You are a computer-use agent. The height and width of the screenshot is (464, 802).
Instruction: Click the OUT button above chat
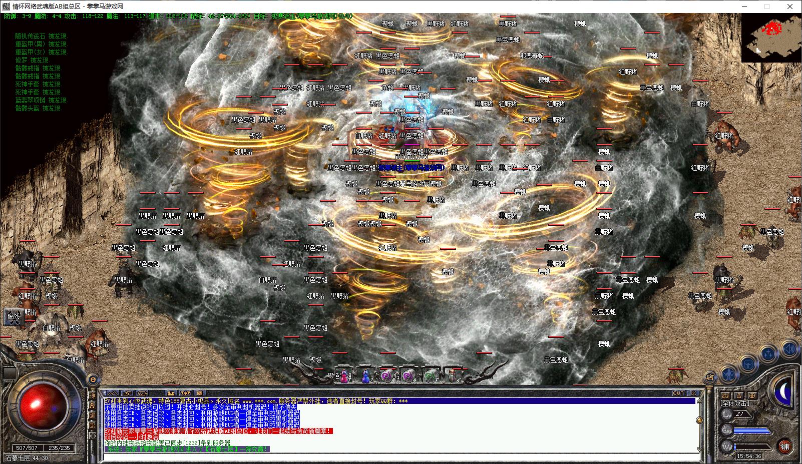click(678, 393)
